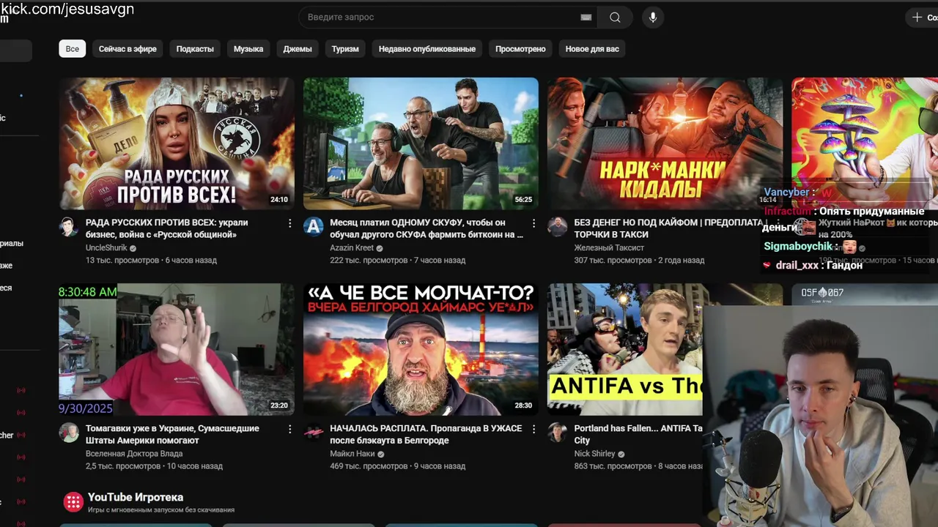
Task: Click the 24:10 duration badge
Action: tap(279, 199)
